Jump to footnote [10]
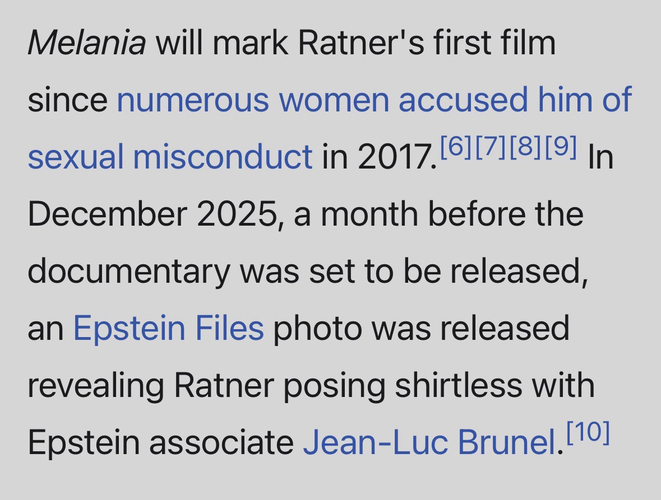 (588, 432)
